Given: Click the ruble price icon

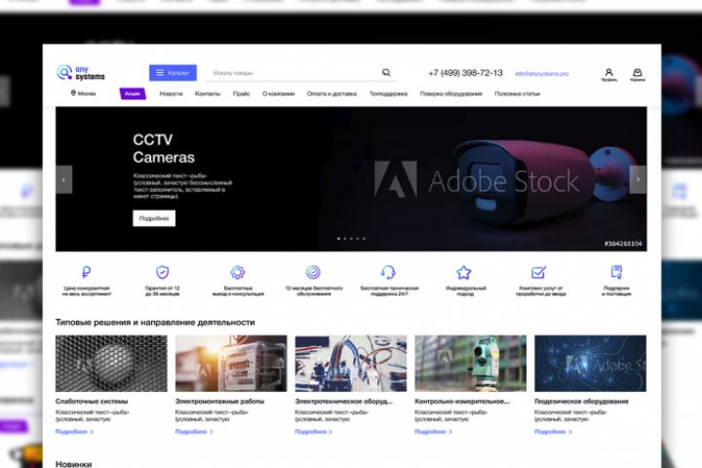Looking at the screenshot, I should pyautogui.click(x=87, y=272).
